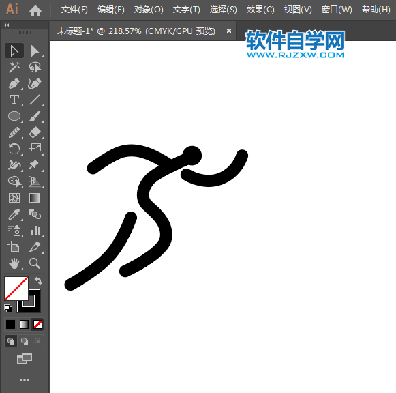Select the Zoom magnifier tool
The height and width of the screenshot is (393, 396).
tap(35, 263)
